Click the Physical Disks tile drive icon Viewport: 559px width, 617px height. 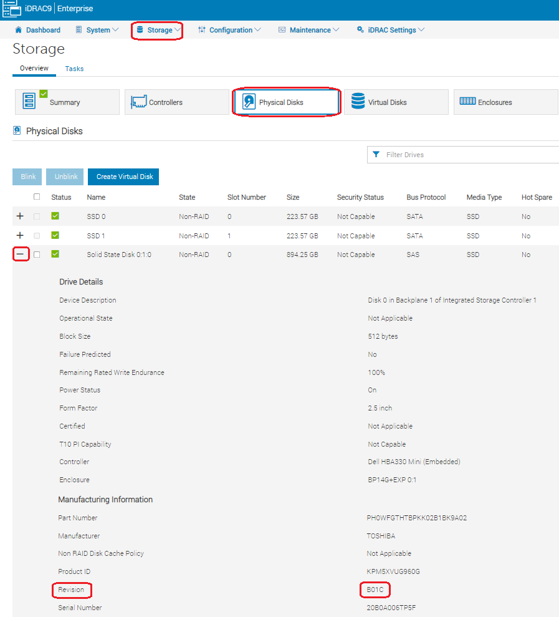(249, 102)
